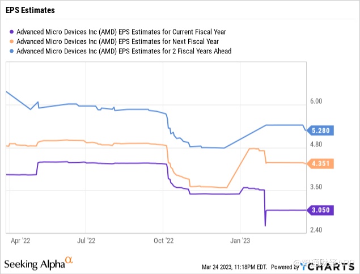Click the Jul '22 x-axis label
This screenshot has height=274, width=360.
tap(86, 240)
